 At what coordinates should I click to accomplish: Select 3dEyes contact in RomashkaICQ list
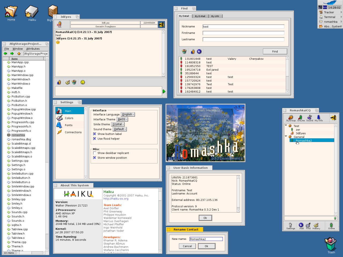(300, 133)
